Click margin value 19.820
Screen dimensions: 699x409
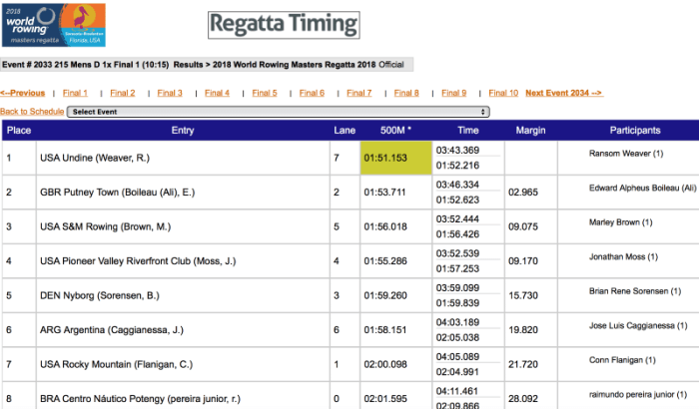(523, 330)
